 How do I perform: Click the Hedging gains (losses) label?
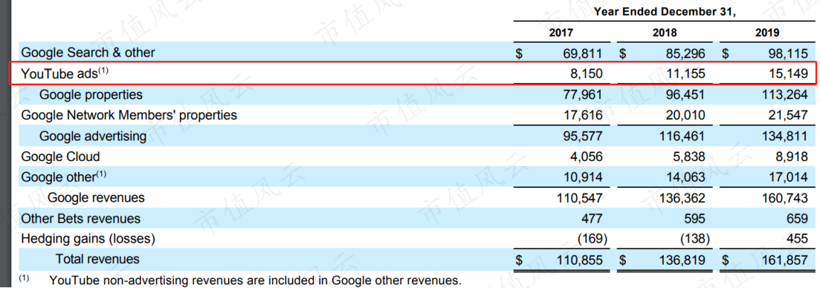pyautogui.click(x=88, y=239)
